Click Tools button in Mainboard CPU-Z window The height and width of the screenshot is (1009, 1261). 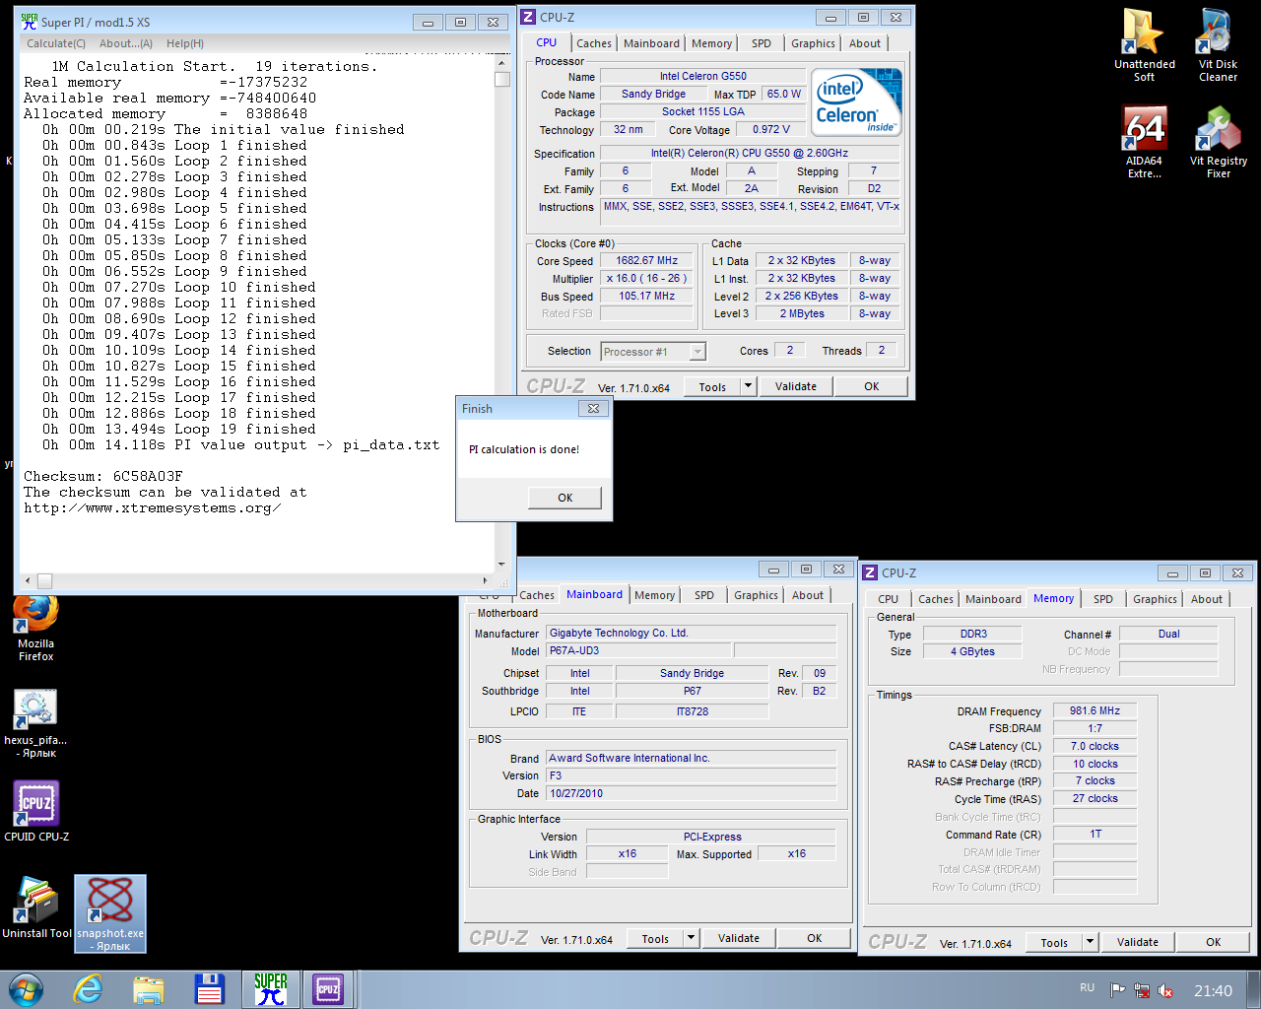coord(655,939)
